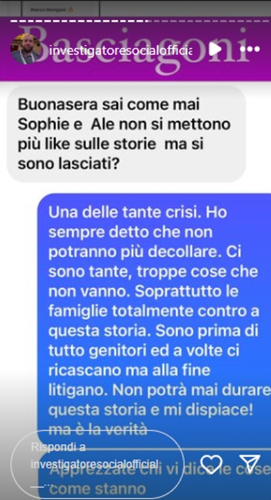271x500 pixels.
Task: Click the 'ma è la verità' text line
Action: click(98, 430)
